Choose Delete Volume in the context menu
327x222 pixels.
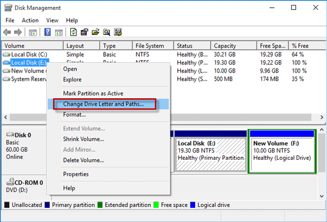coord(83,160)
